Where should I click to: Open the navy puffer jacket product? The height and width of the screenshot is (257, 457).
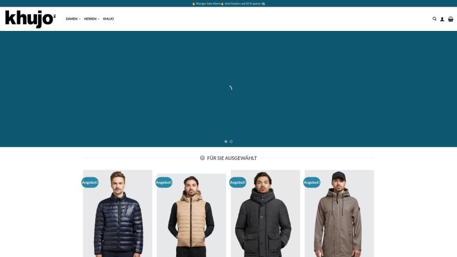(x=118, y=214)
